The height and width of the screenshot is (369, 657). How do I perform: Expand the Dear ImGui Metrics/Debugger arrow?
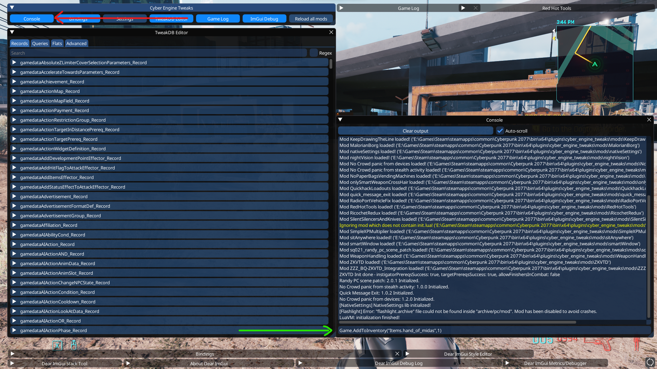click(x=507, y=363)
